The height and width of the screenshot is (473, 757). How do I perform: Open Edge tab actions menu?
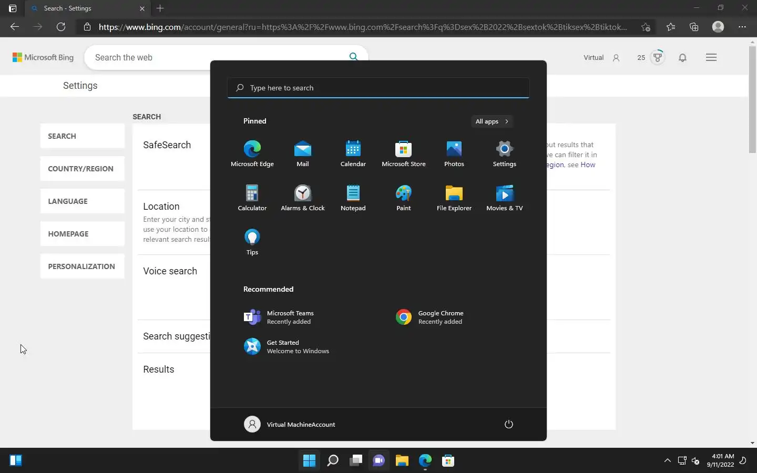(13, 8)
